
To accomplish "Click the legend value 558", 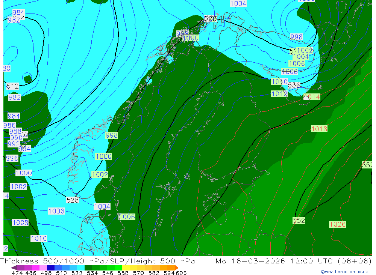I will 123,273.
